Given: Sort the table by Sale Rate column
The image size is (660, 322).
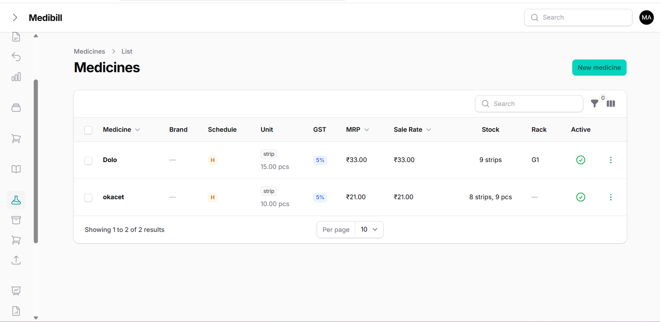Looking at the screenshot, I should coord(412,129).
